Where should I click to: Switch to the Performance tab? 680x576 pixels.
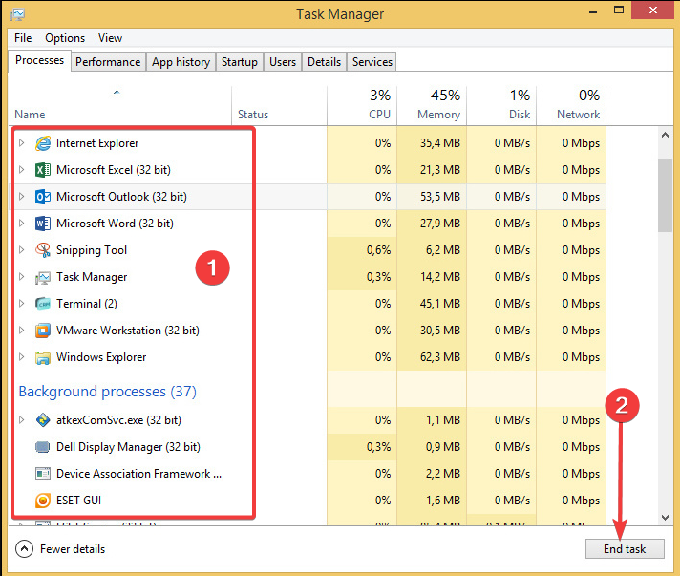108,61
